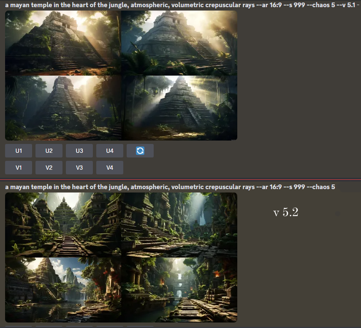Open the v5.2 image of mossy ruins courtyard

click(179, 225)
